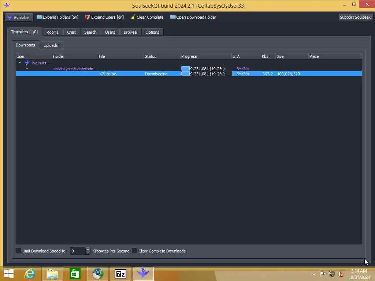The height and width of the screenshot is (281, 375).
Task: Select the XPLite.iso file row
Action: 189,74
